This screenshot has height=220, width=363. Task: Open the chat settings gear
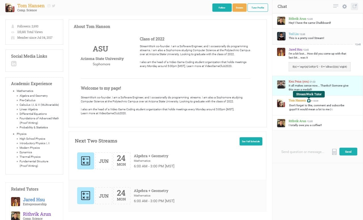click(x=344, y=6)
